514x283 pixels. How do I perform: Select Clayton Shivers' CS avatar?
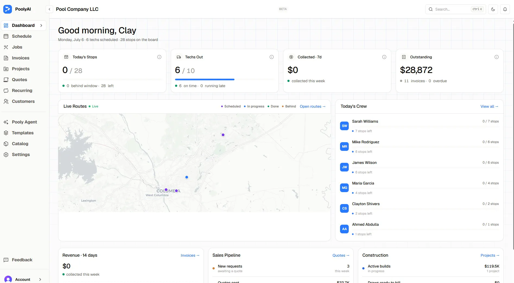344,208
